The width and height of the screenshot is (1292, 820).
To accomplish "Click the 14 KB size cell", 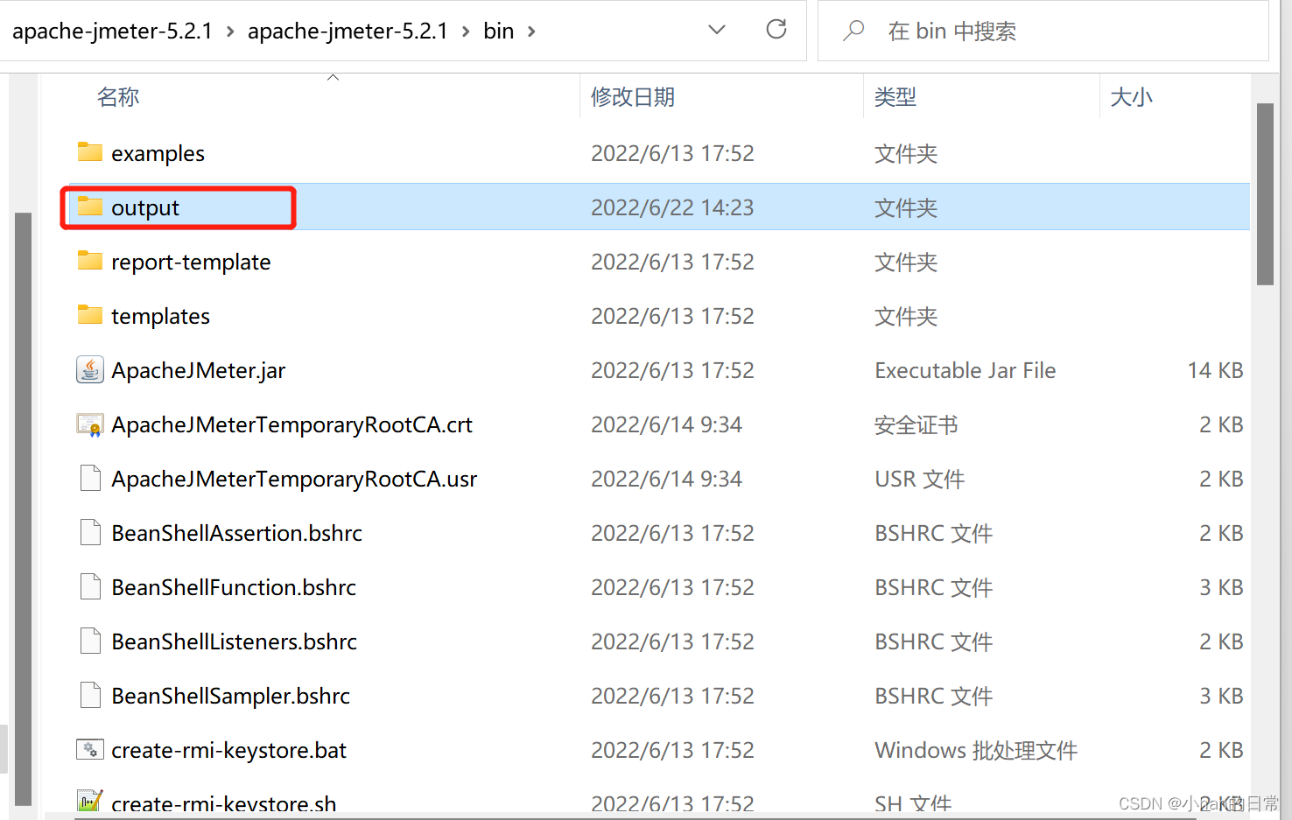I will 1215,370.
